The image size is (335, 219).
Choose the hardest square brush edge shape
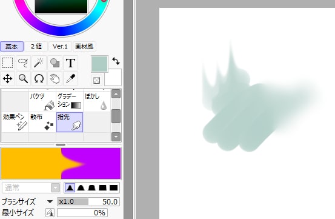(x=113, y=188)
